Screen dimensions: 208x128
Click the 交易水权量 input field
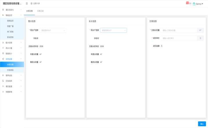[x=179, y=30]
